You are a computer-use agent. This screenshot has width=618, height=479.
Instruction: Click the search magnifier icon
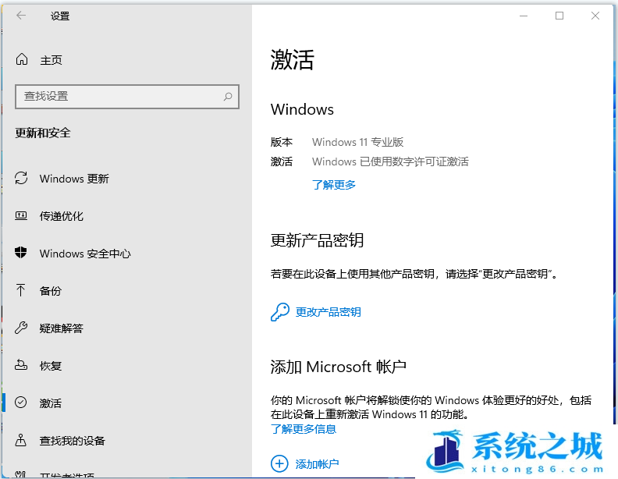(228, 97)
